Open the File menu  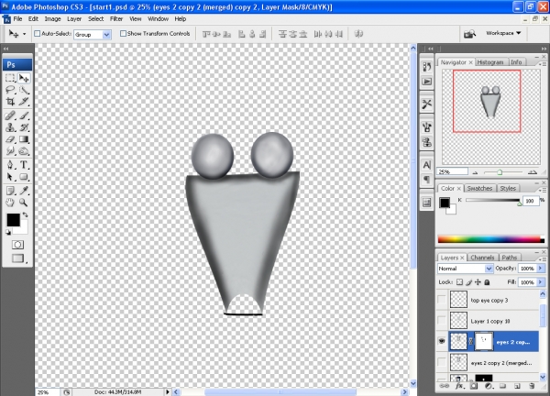click(17, 19)
